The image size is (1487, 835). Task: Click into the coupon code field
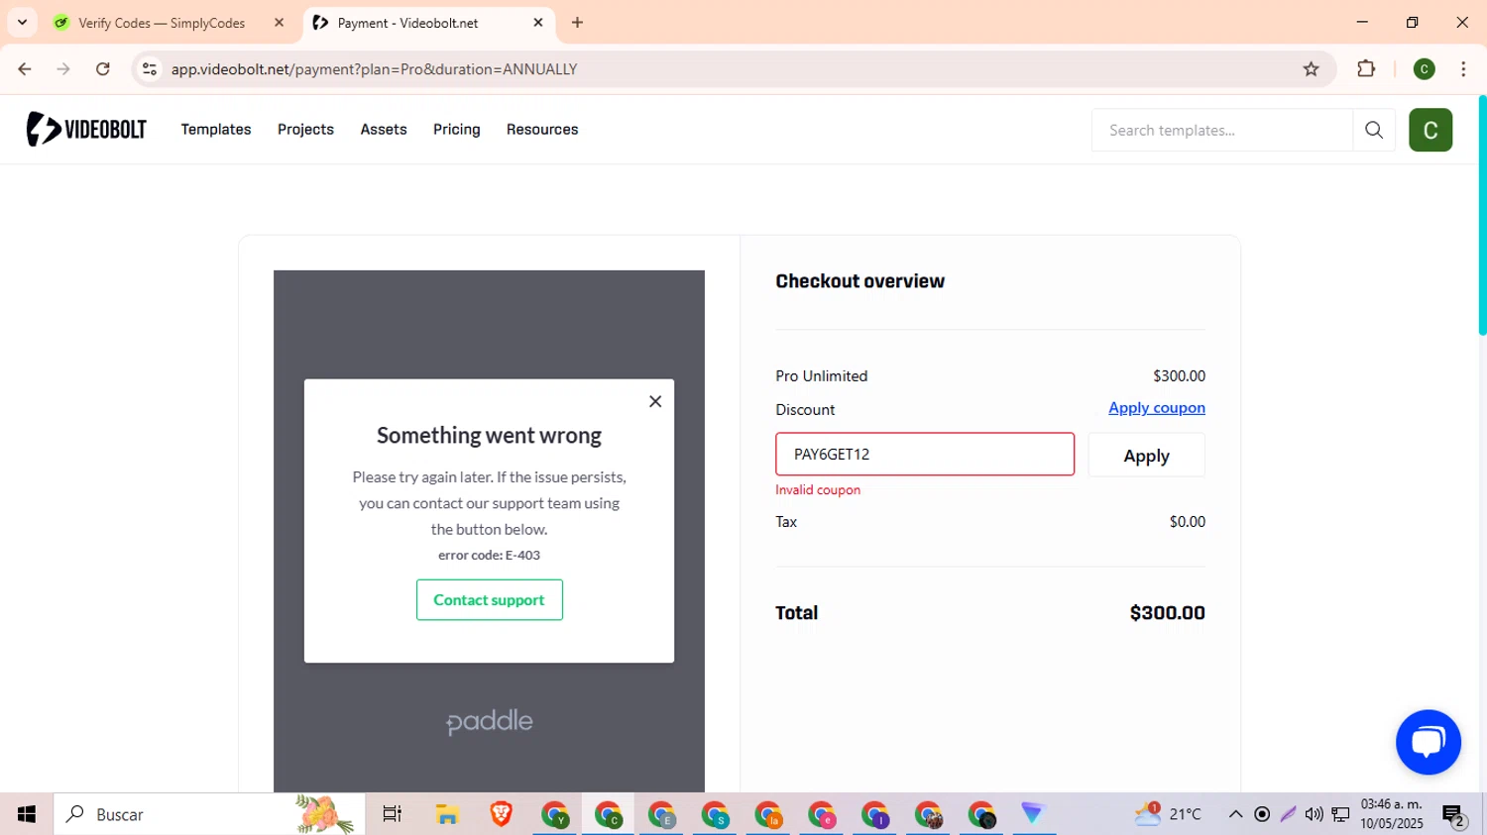[x=925, y=454]
